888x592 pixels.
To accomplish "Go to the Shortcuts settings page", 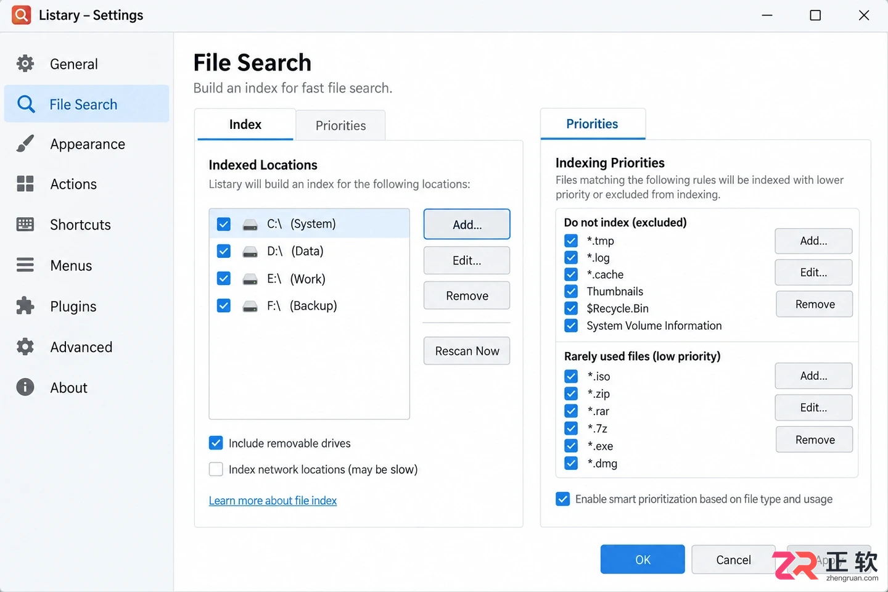I will tap(86, 225).
